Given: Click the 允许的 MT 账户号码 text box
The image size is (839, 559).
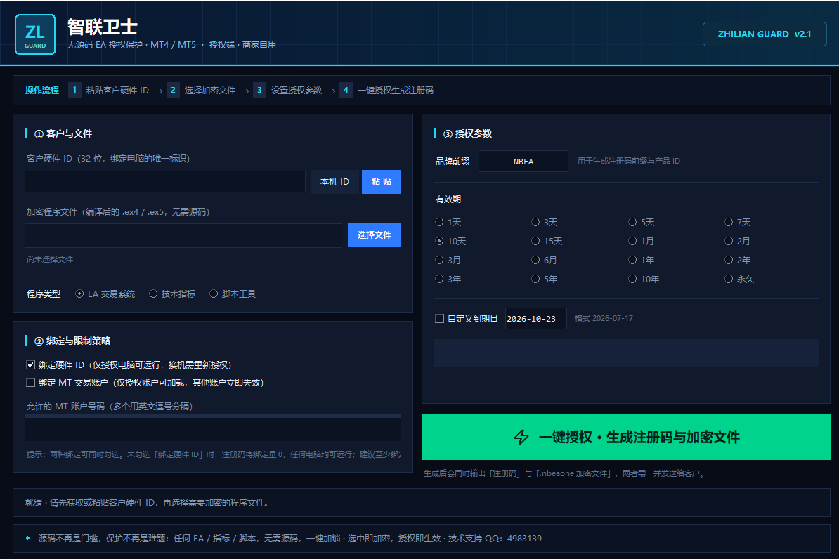Looking at the screenshot, I should point(213,428).
